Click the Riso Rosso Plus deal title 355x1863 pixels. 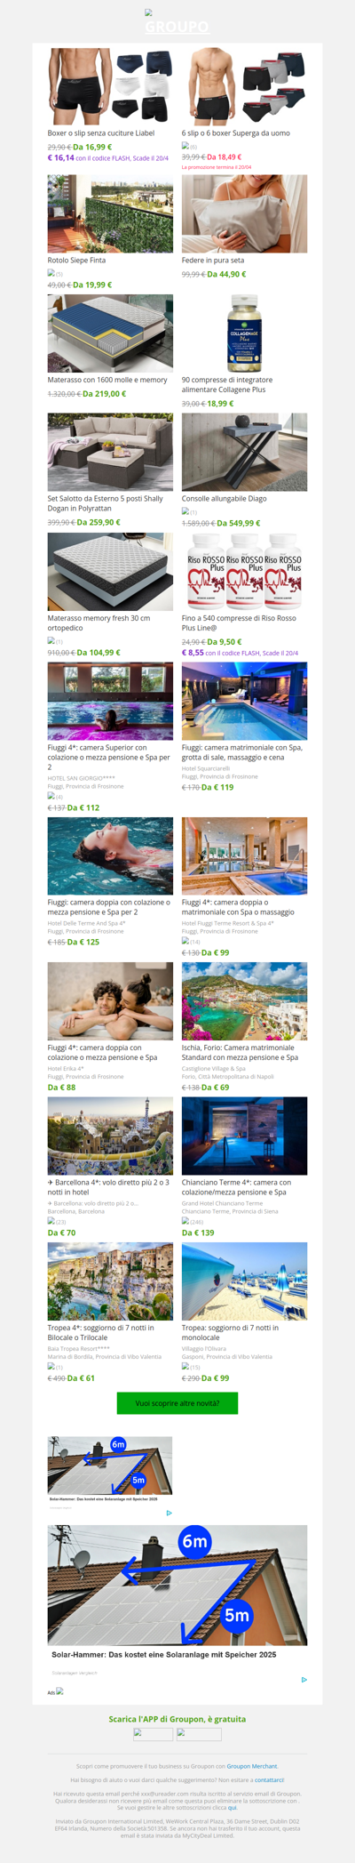coord(239,622)
